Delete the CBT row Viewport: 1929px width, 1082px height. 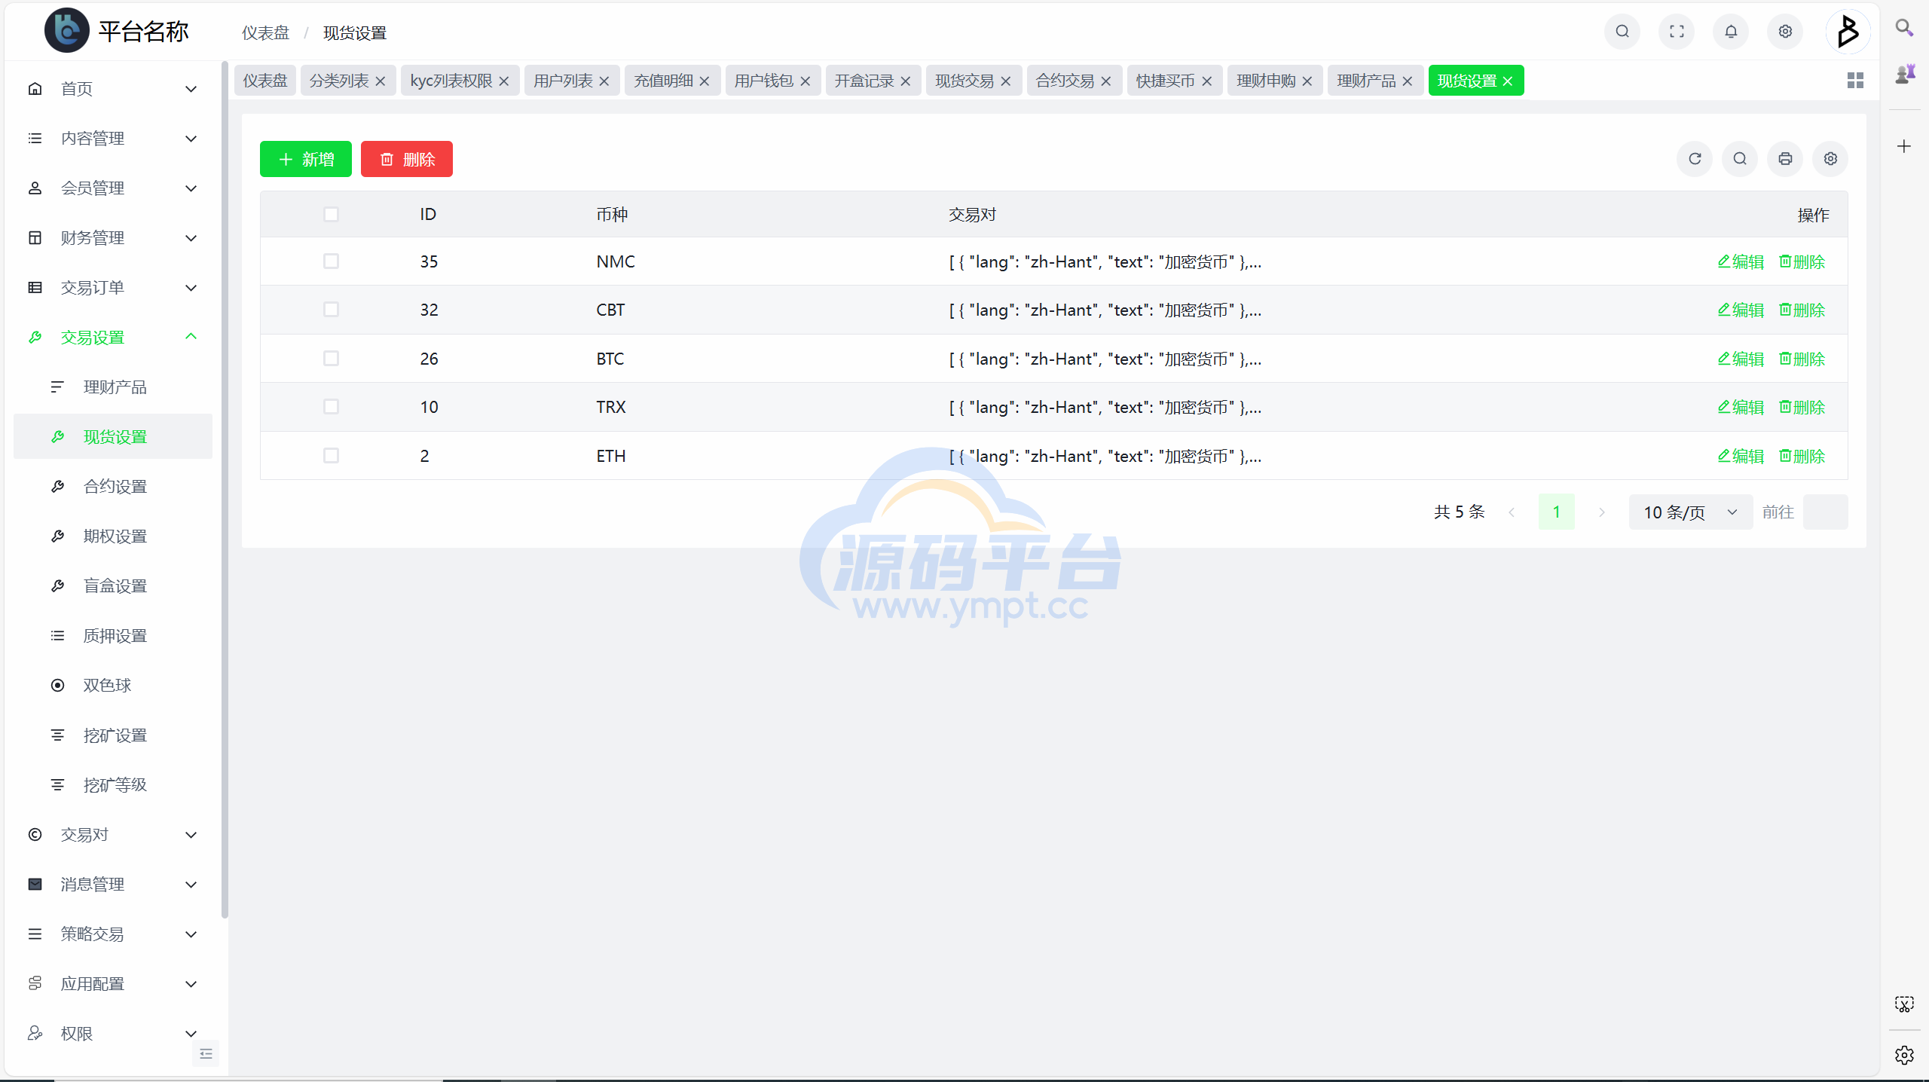pyautogui.click(x=1802, y=310)
